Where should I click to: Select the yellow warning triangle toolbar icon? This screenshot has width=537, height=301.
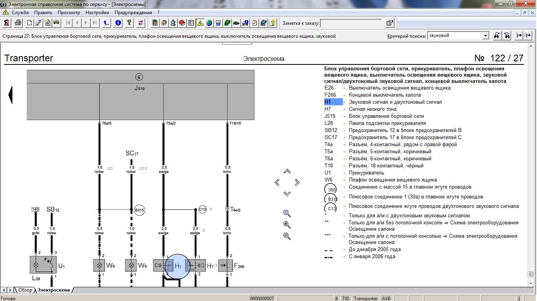coord(200,23)
